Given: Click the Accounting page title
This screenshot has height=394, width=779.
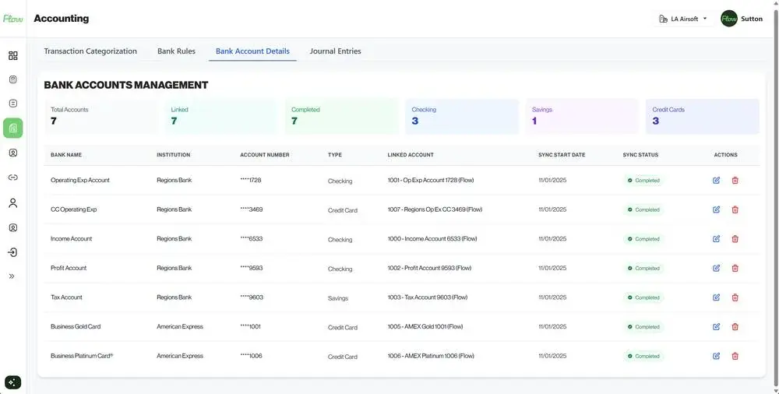Looking at the screenshot, I should (x=61, y=19).
